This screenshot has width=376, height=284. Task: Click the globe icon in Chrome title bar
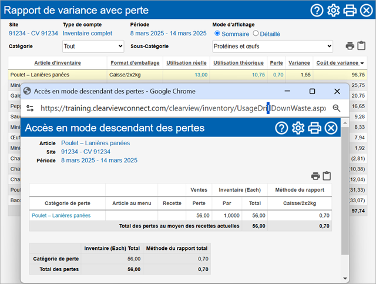27,91
